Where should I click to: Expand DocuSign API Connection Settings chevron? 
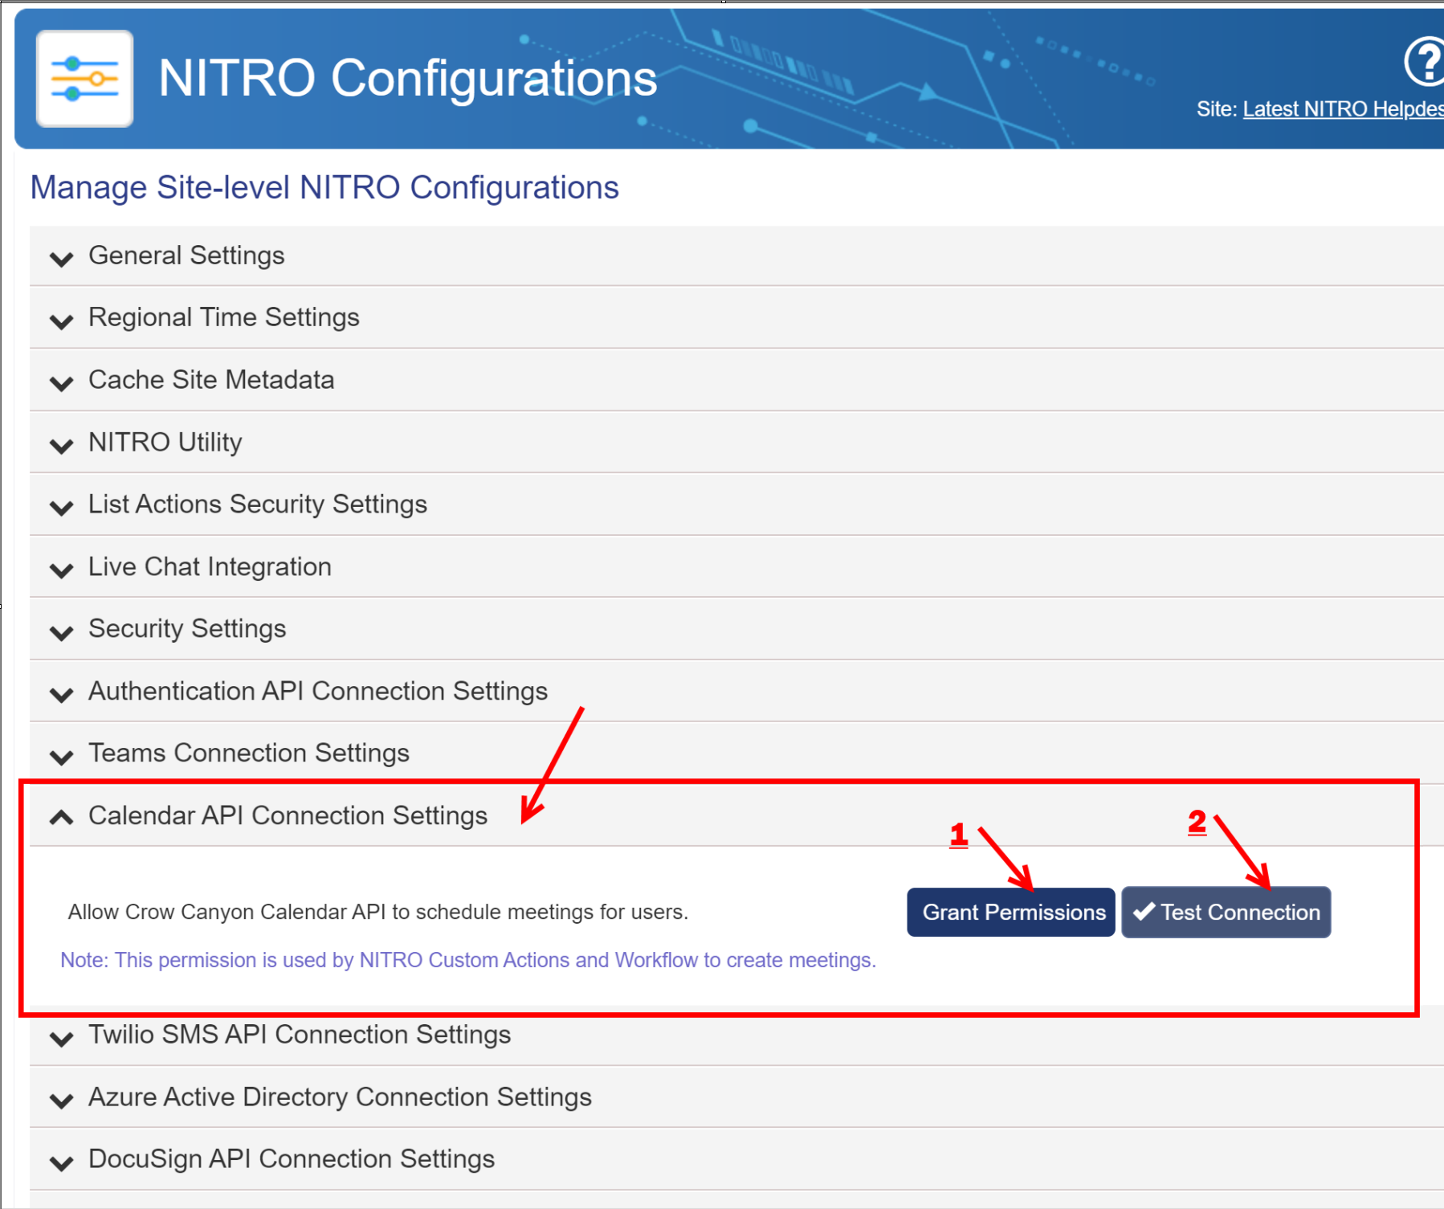coord(62,1163)
